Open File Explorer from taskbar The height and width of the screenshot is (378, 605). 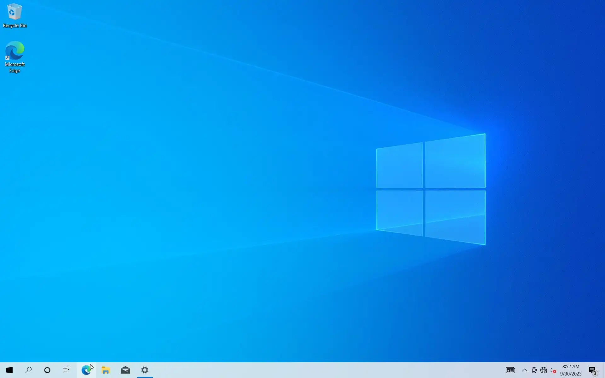pos(106,370)
